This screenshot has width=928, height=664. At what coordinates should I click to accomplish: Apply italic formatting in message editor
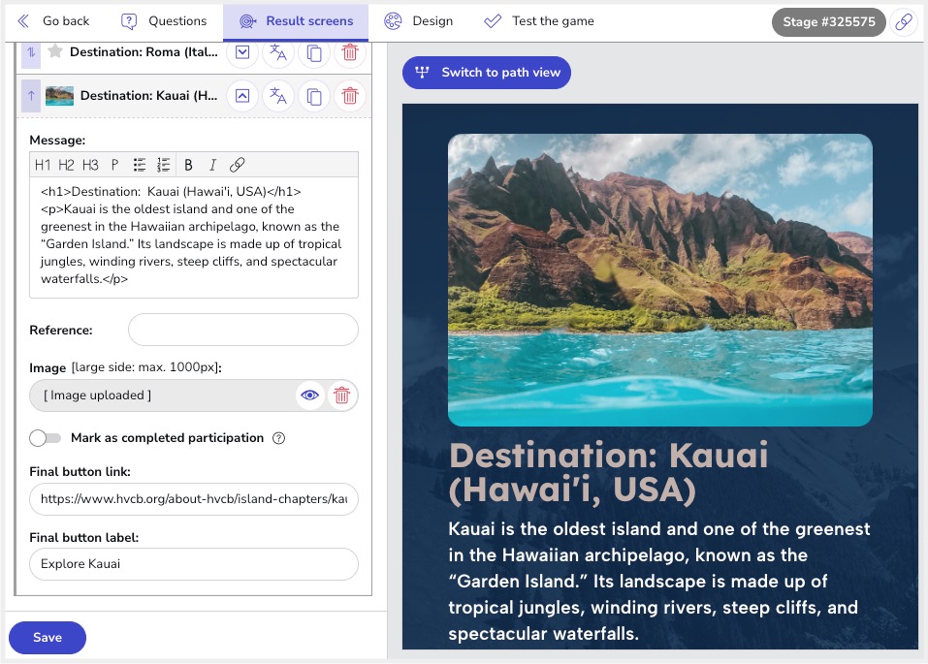[212, 165]
